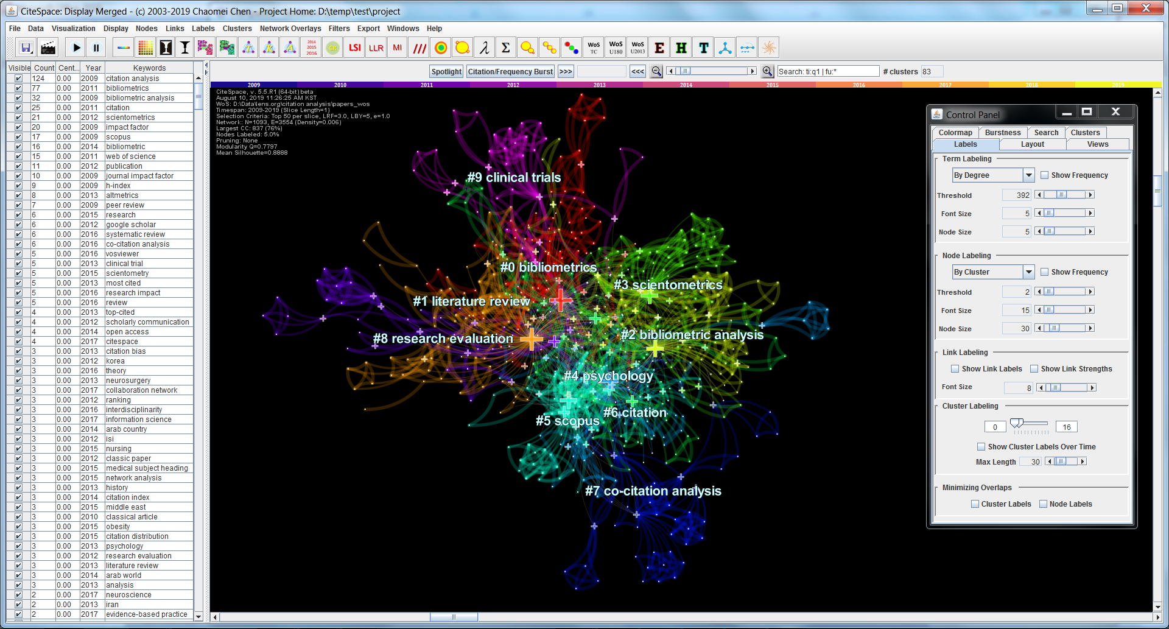Uncheck Visible box for citation analysis row
The height and width of the screenshot is (629, 1169).
[18, 79]
